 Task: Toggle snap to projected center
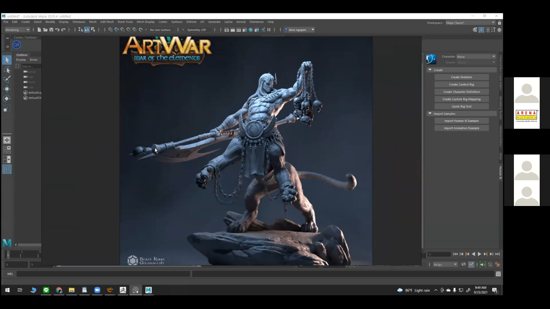pos(128,30)
